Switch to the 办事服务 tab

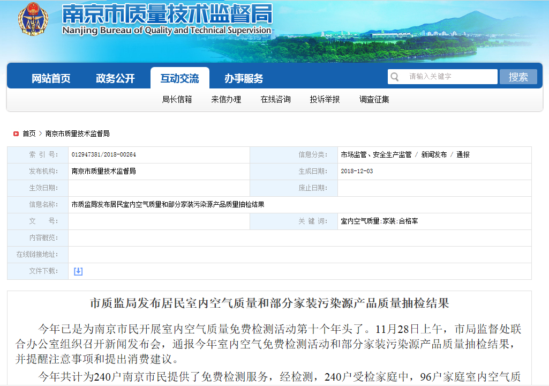point(244,79)
